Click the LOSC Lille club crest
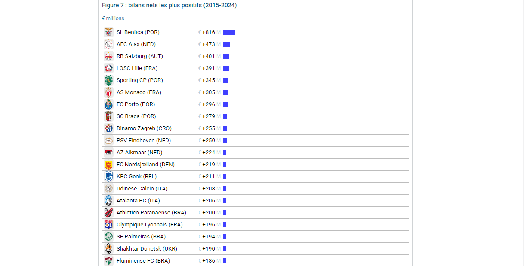 tap(108, 68)
